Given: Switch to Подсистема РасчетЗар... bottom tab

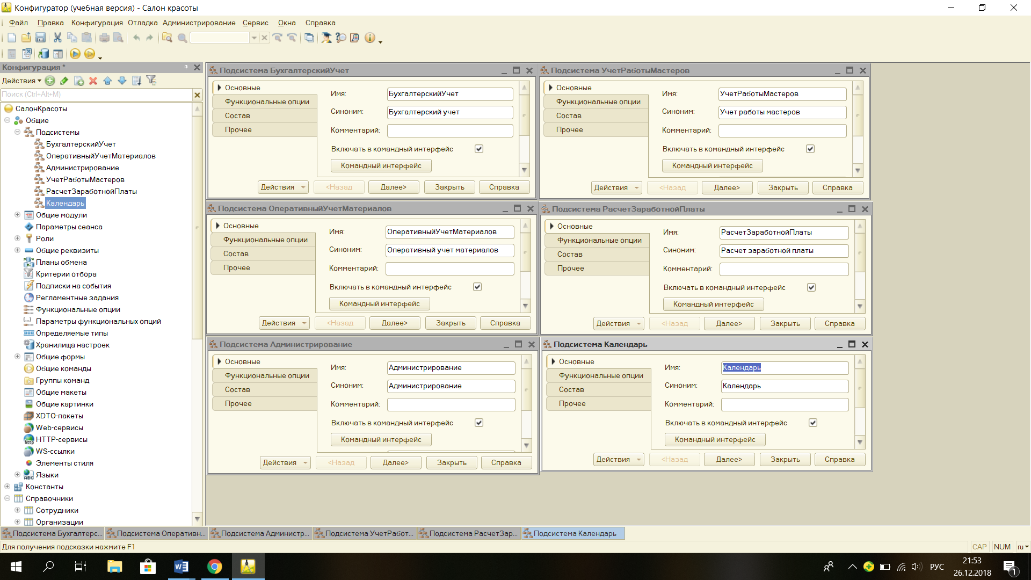Looking at the screenshot, I should 469,533.
